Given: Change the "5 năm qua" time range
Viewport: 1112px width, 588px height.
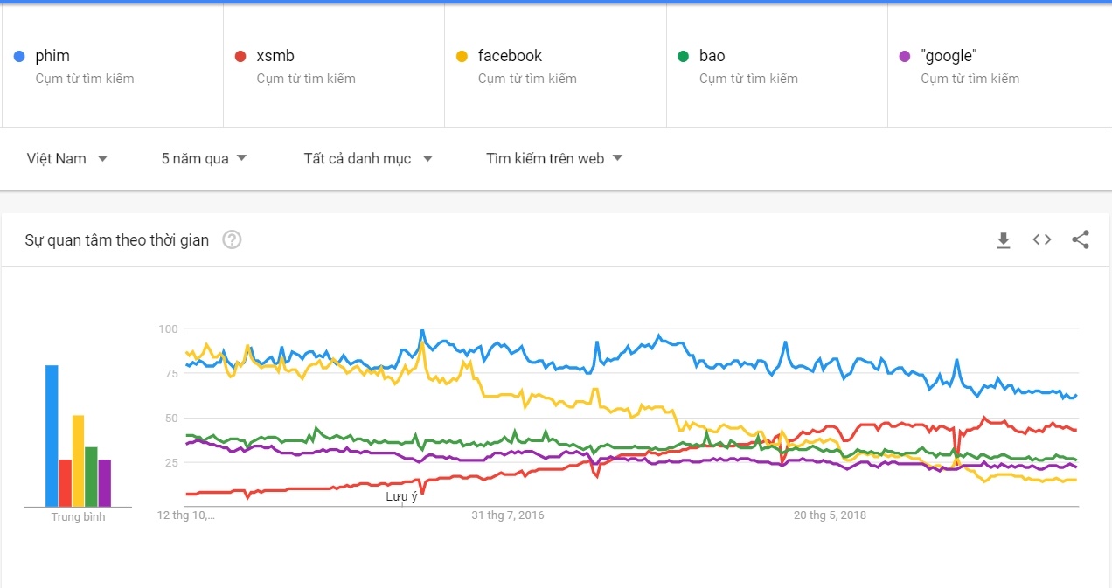Looking at the screenshot, I should pos(203,158).
